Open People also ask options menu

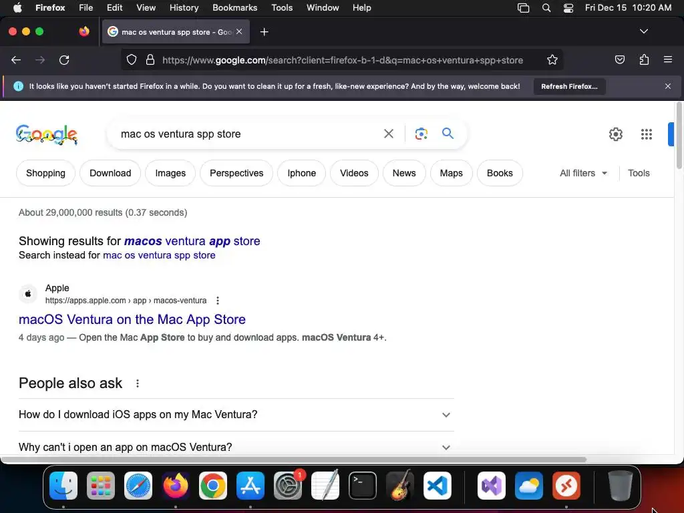(138, 383)
